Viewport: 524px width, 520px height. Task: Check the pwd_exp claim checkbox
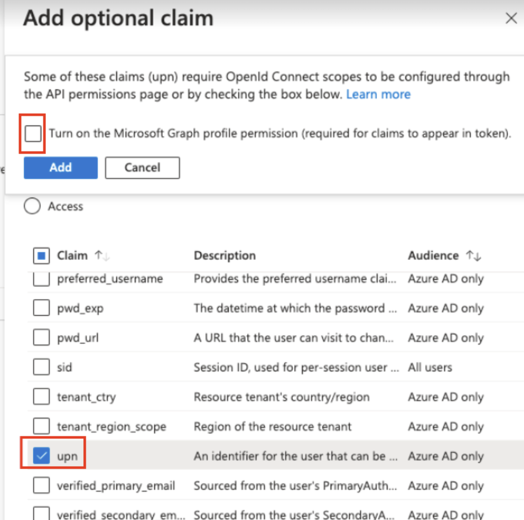(x=41, y=308)
